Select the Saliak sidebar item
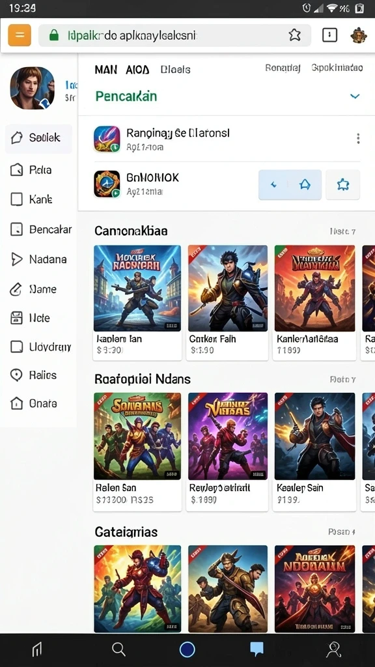The height and width of the screenshot is (667, 375). 38,138
